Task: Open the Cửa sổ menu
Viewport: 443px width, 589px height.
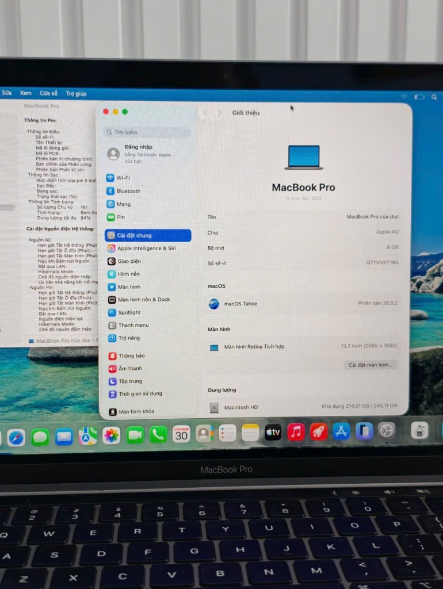Action: click(x=49, y=93)
